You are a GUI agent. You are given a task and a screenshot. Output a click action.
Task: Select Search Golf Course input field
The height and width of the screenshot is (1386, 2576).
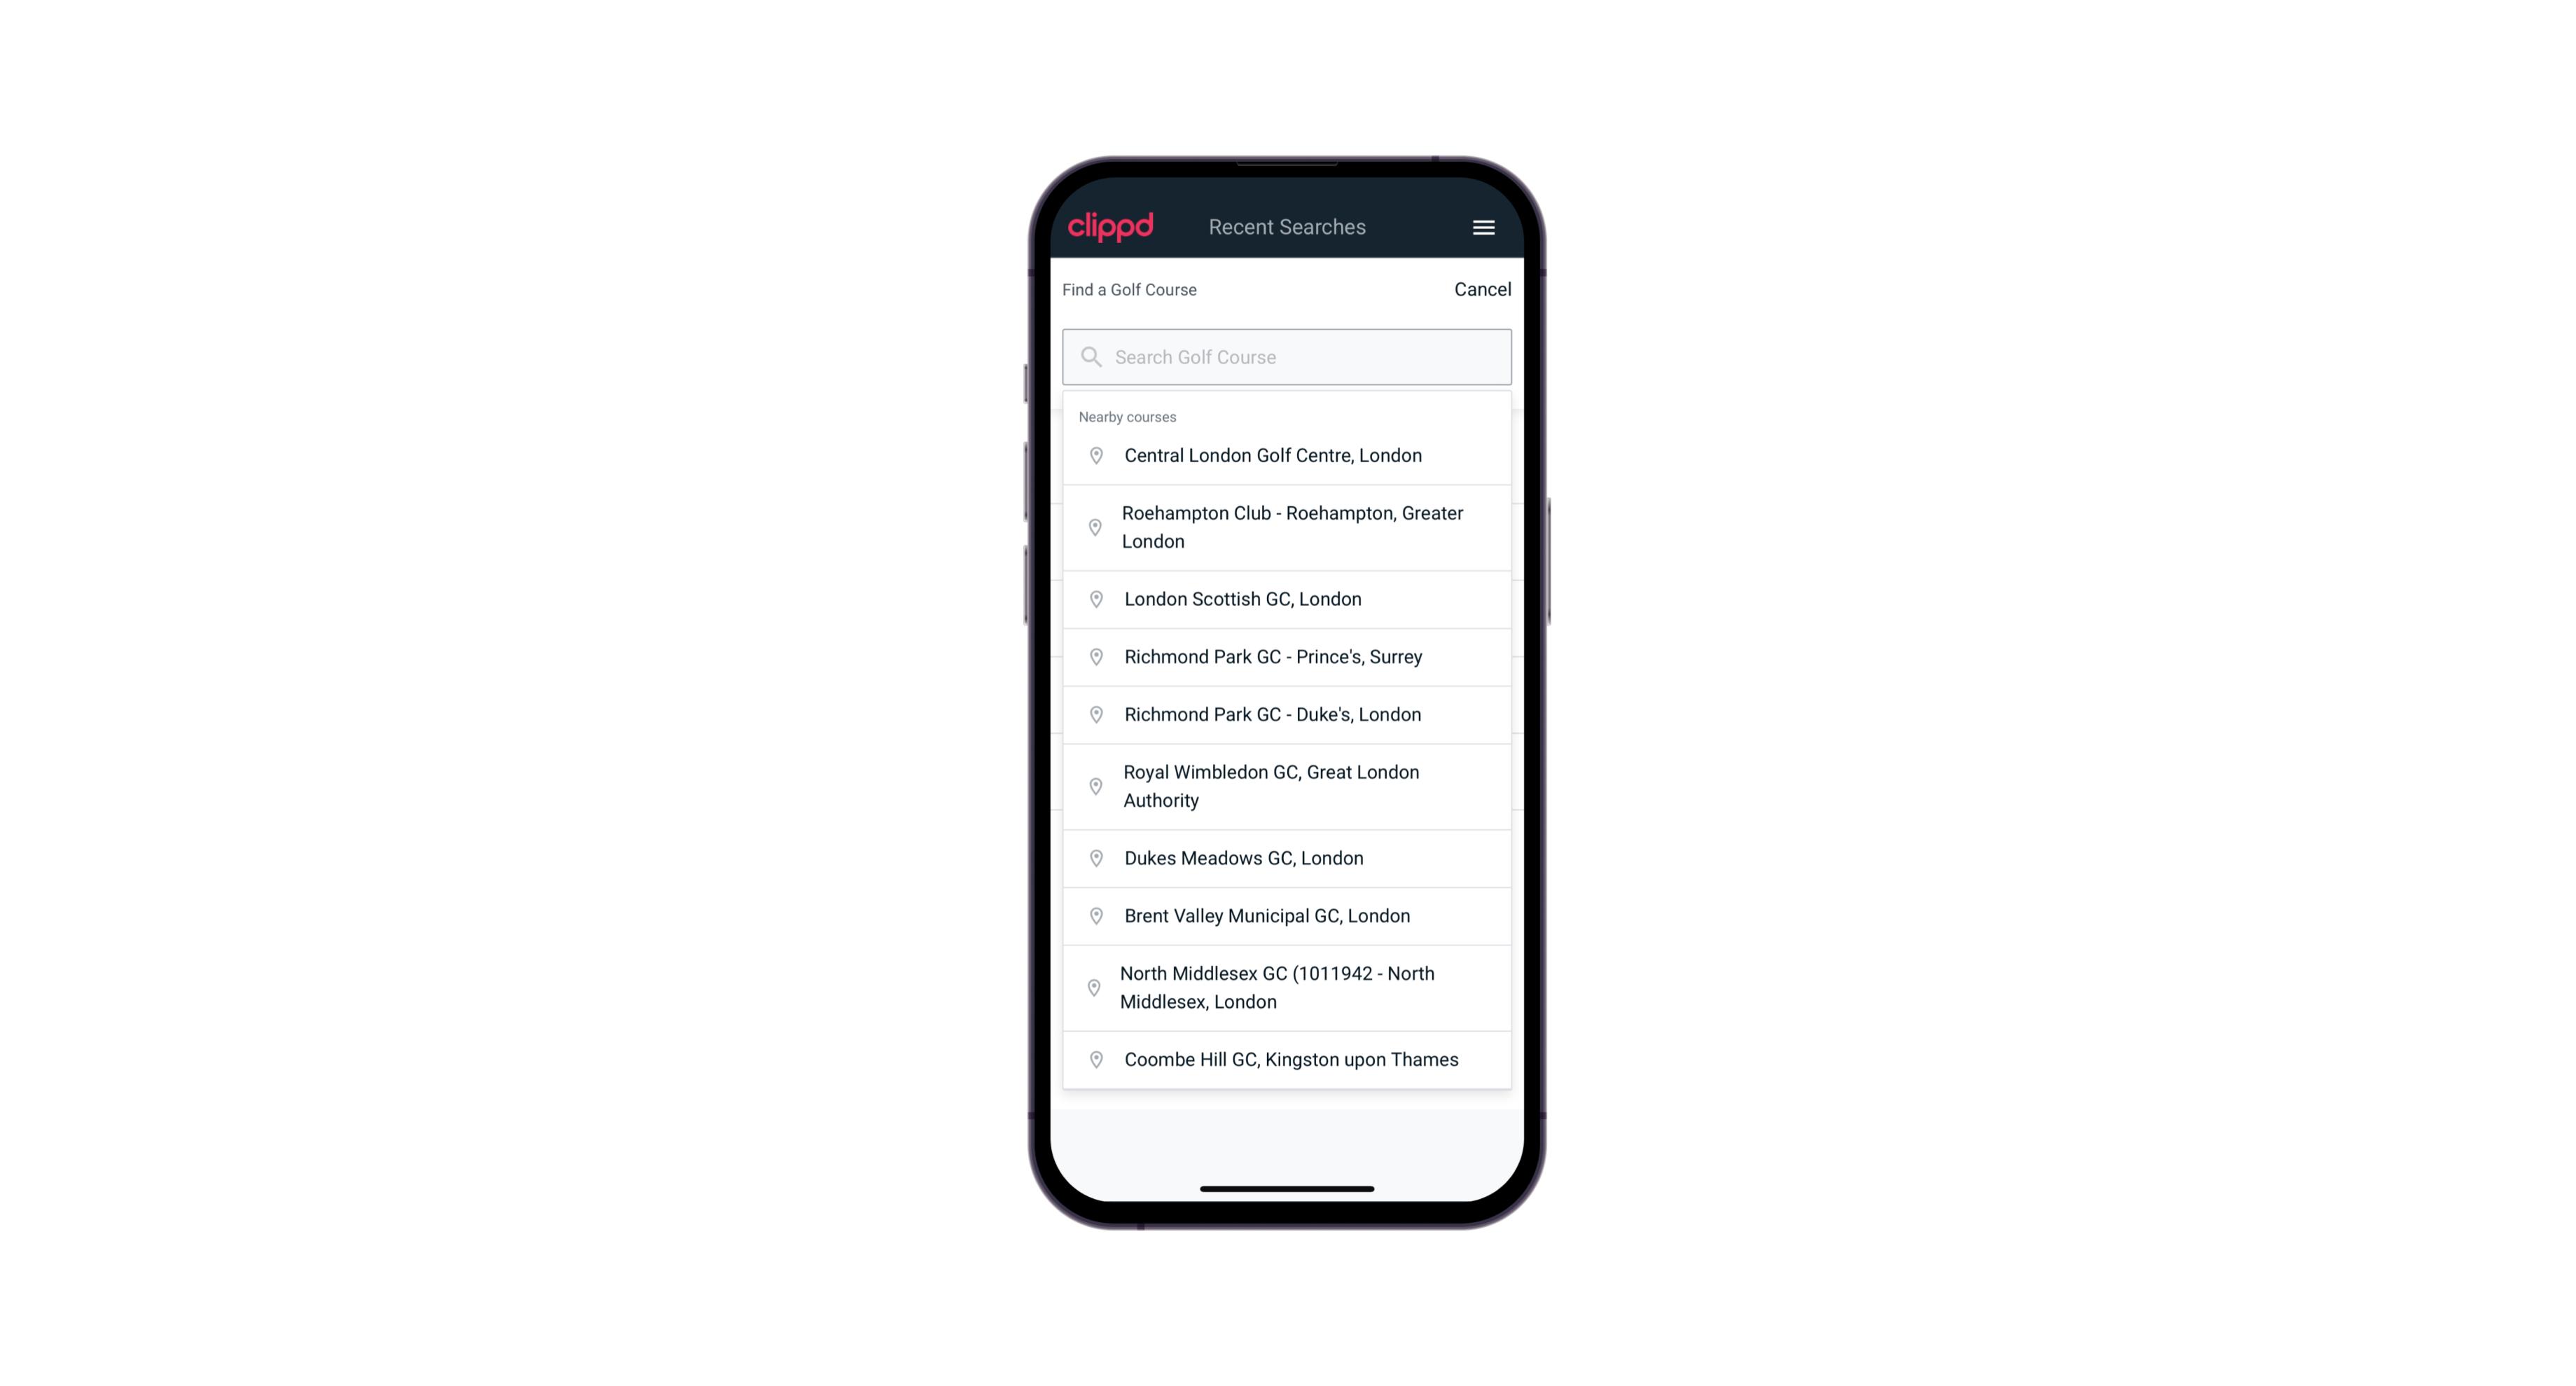pyautogui.click(x=1288, y=355)
